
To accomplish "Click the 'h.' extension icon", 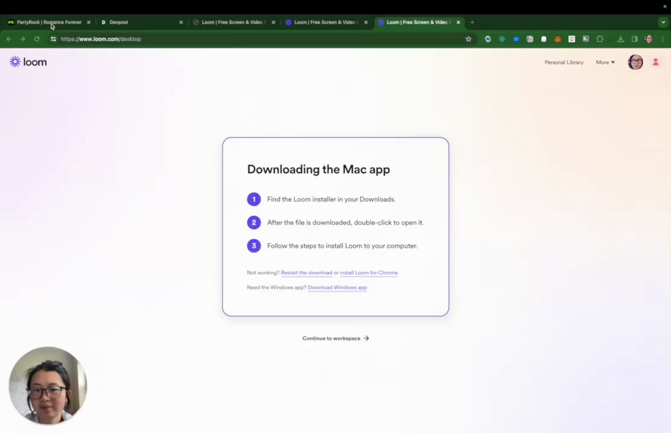I will tap(586, 39).
